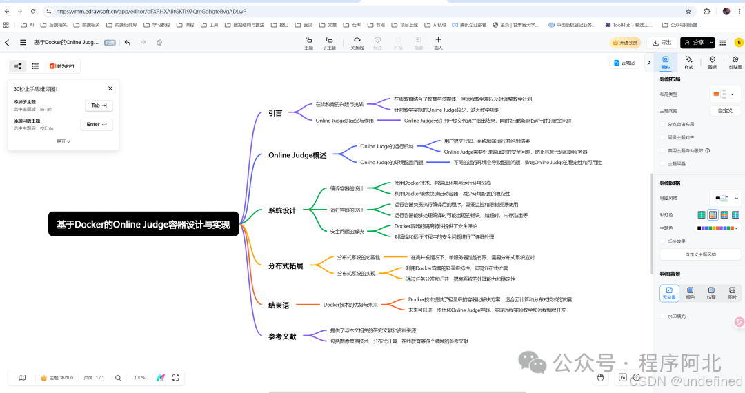Open the Insert (插入) plus menu
Image resolution: width=745 pixels, height=393 pixels.
pos(438,43)
